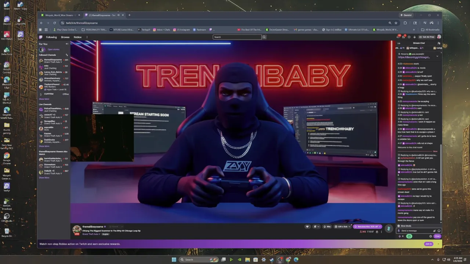Viewport: 470px width, 264px height.
Task: Open Recycle Bin desktop icon
Action: click(x=7, y=232)
